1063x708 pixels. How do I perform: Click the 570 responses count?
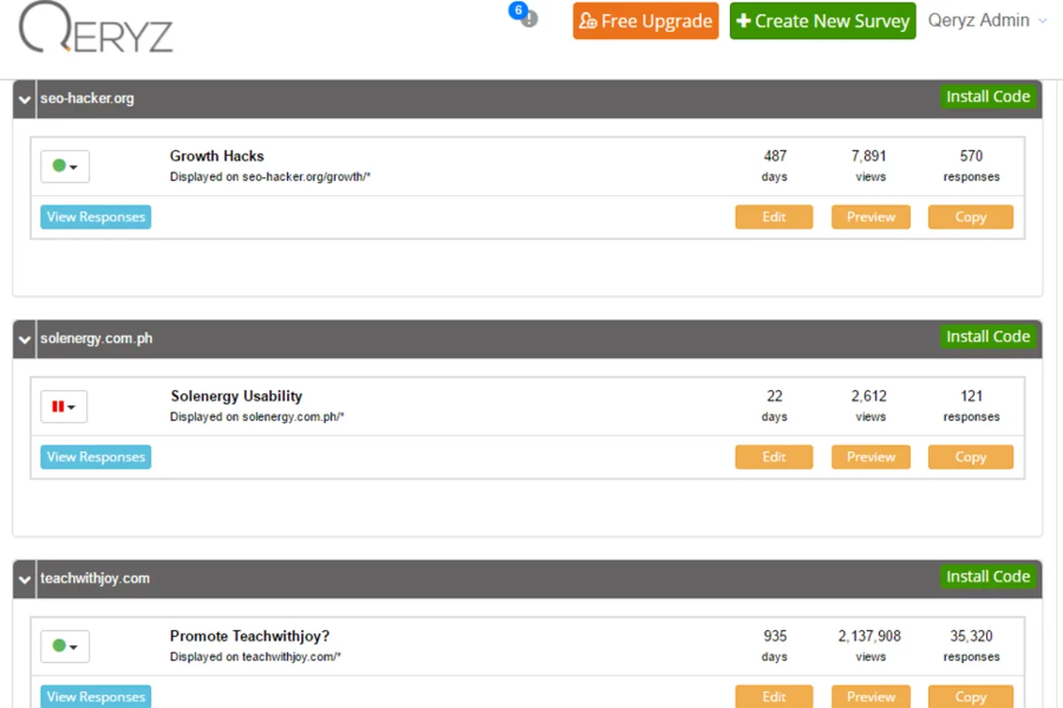point(972,156)
